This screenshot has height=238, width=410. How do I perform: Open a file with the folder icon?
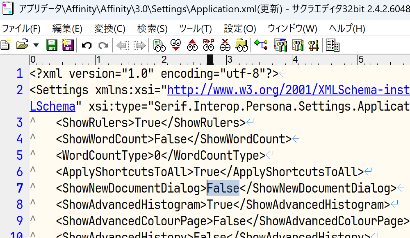pyautogui.click(x=23, y=45)
